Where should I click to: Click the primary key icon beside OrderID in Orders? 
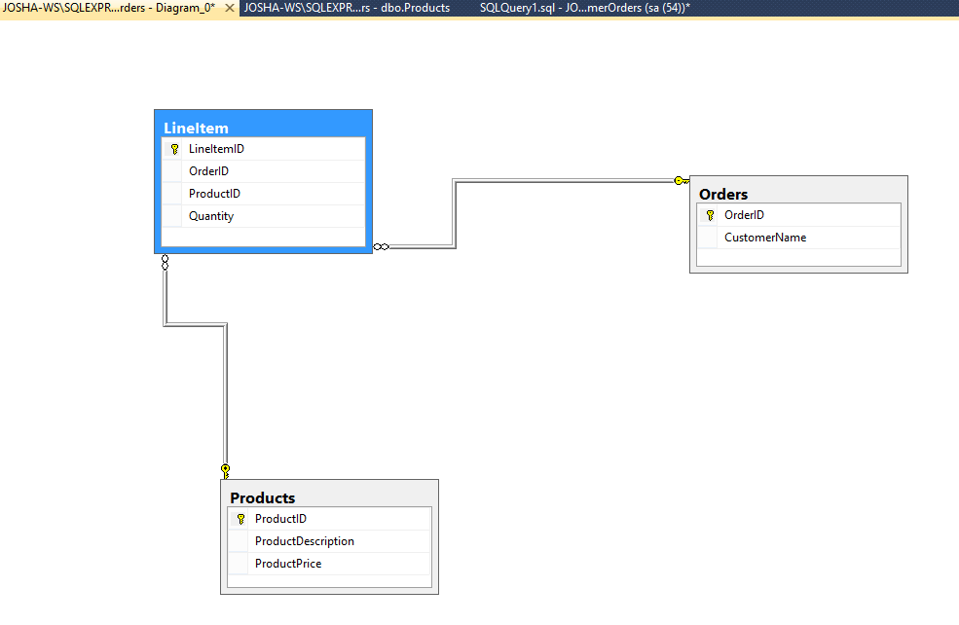(708, 214)
